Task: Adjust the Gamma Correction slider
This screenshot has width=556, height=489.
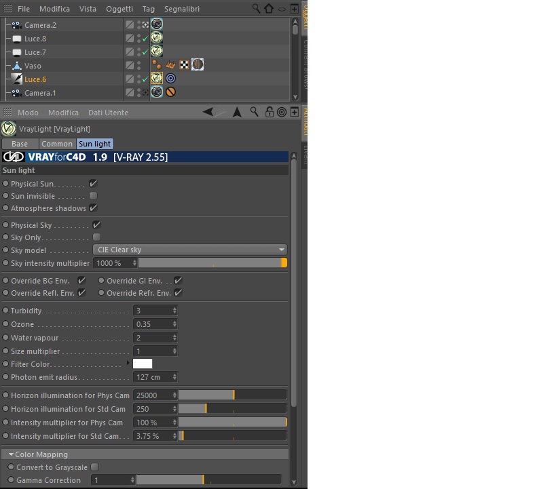Action: tap(209, 480)
